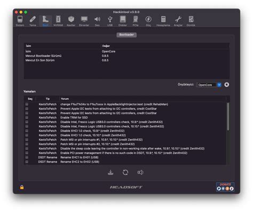
Task: Open the PCIe toolbar section
Action: pos(136,21)
